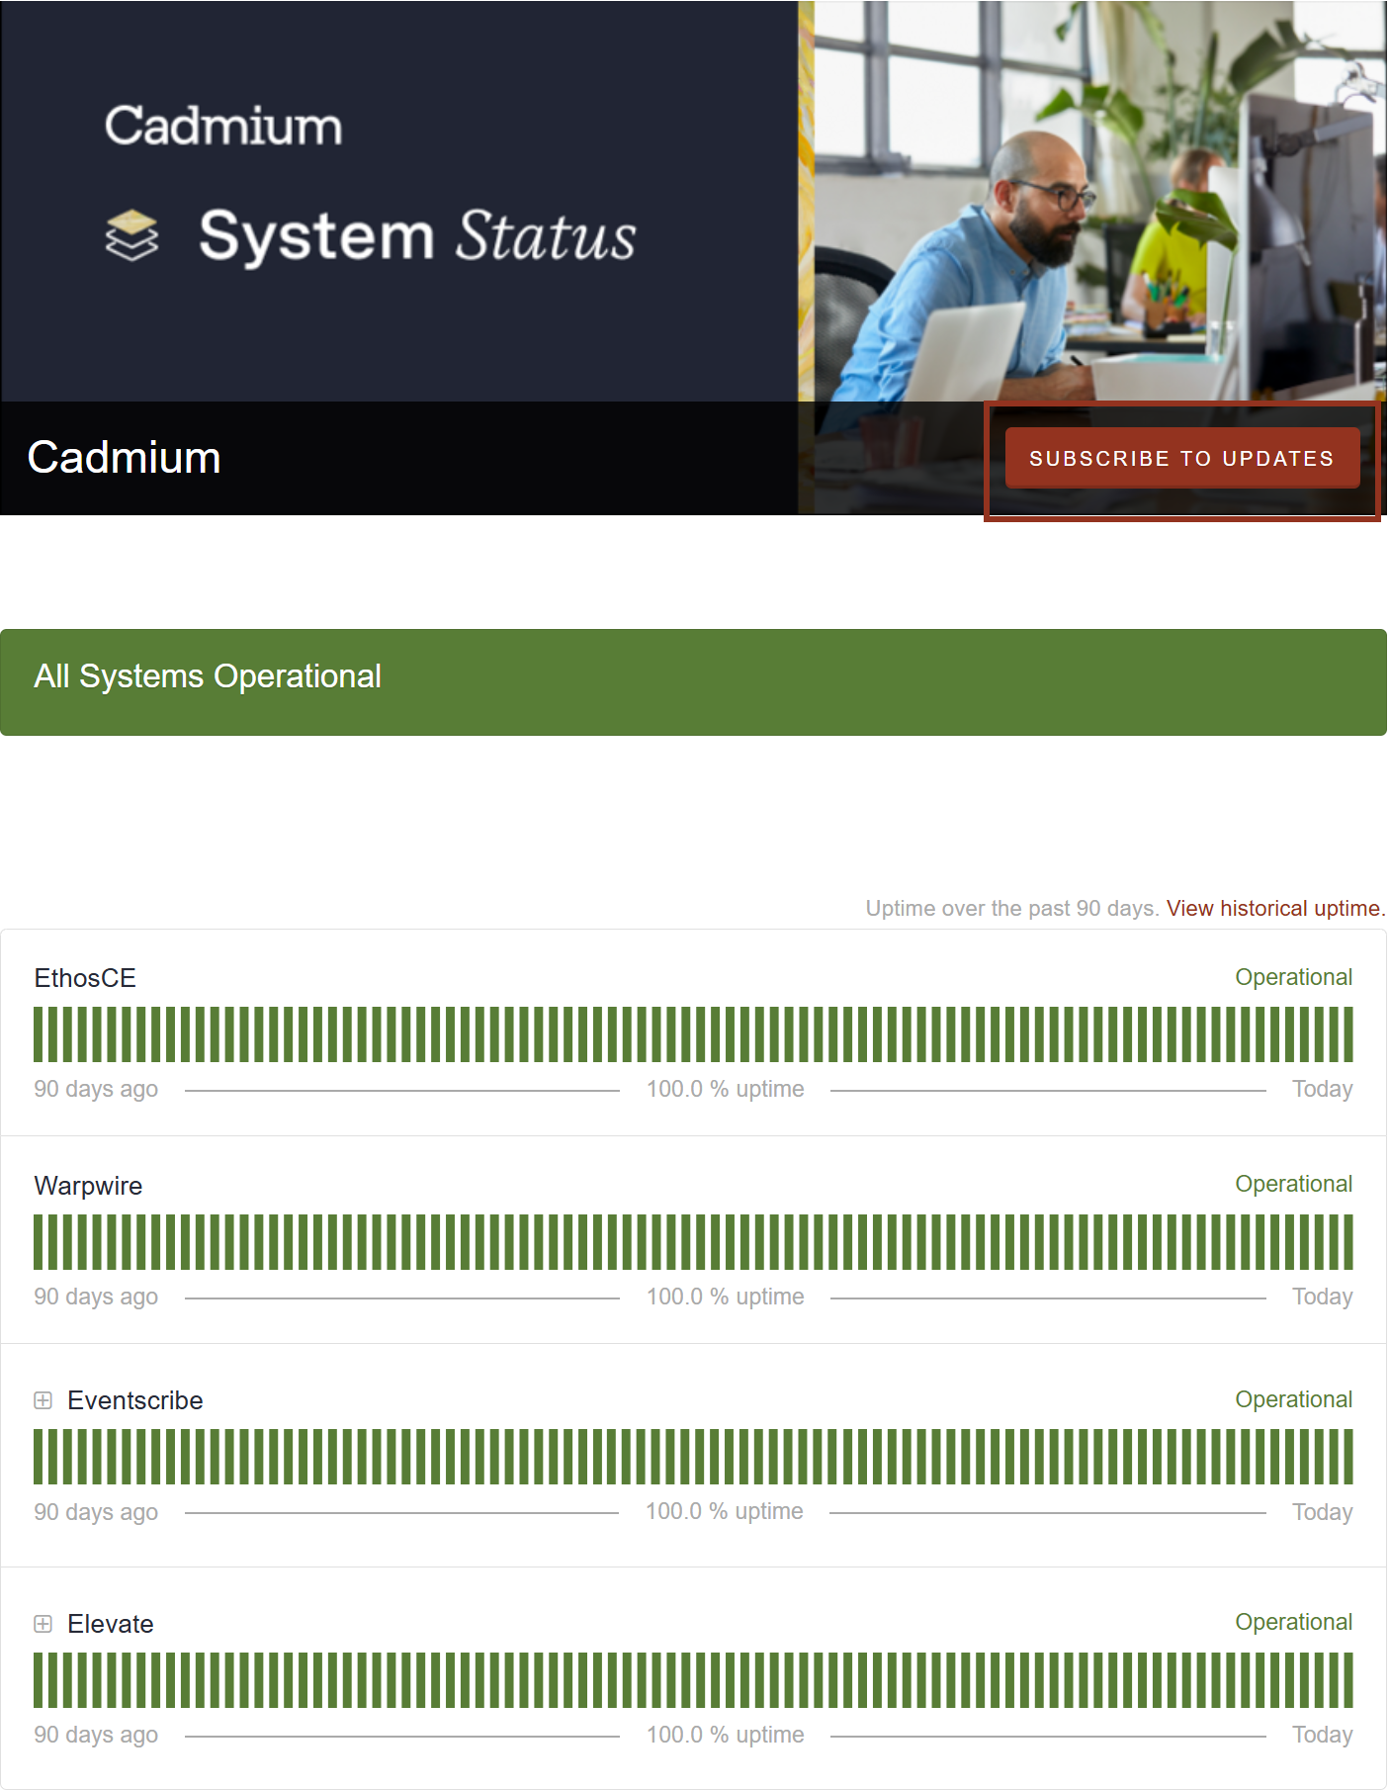Click the '90 days ago' label under EthosCE
Screen dimensions: 1390x1791
click(96, 1089)
